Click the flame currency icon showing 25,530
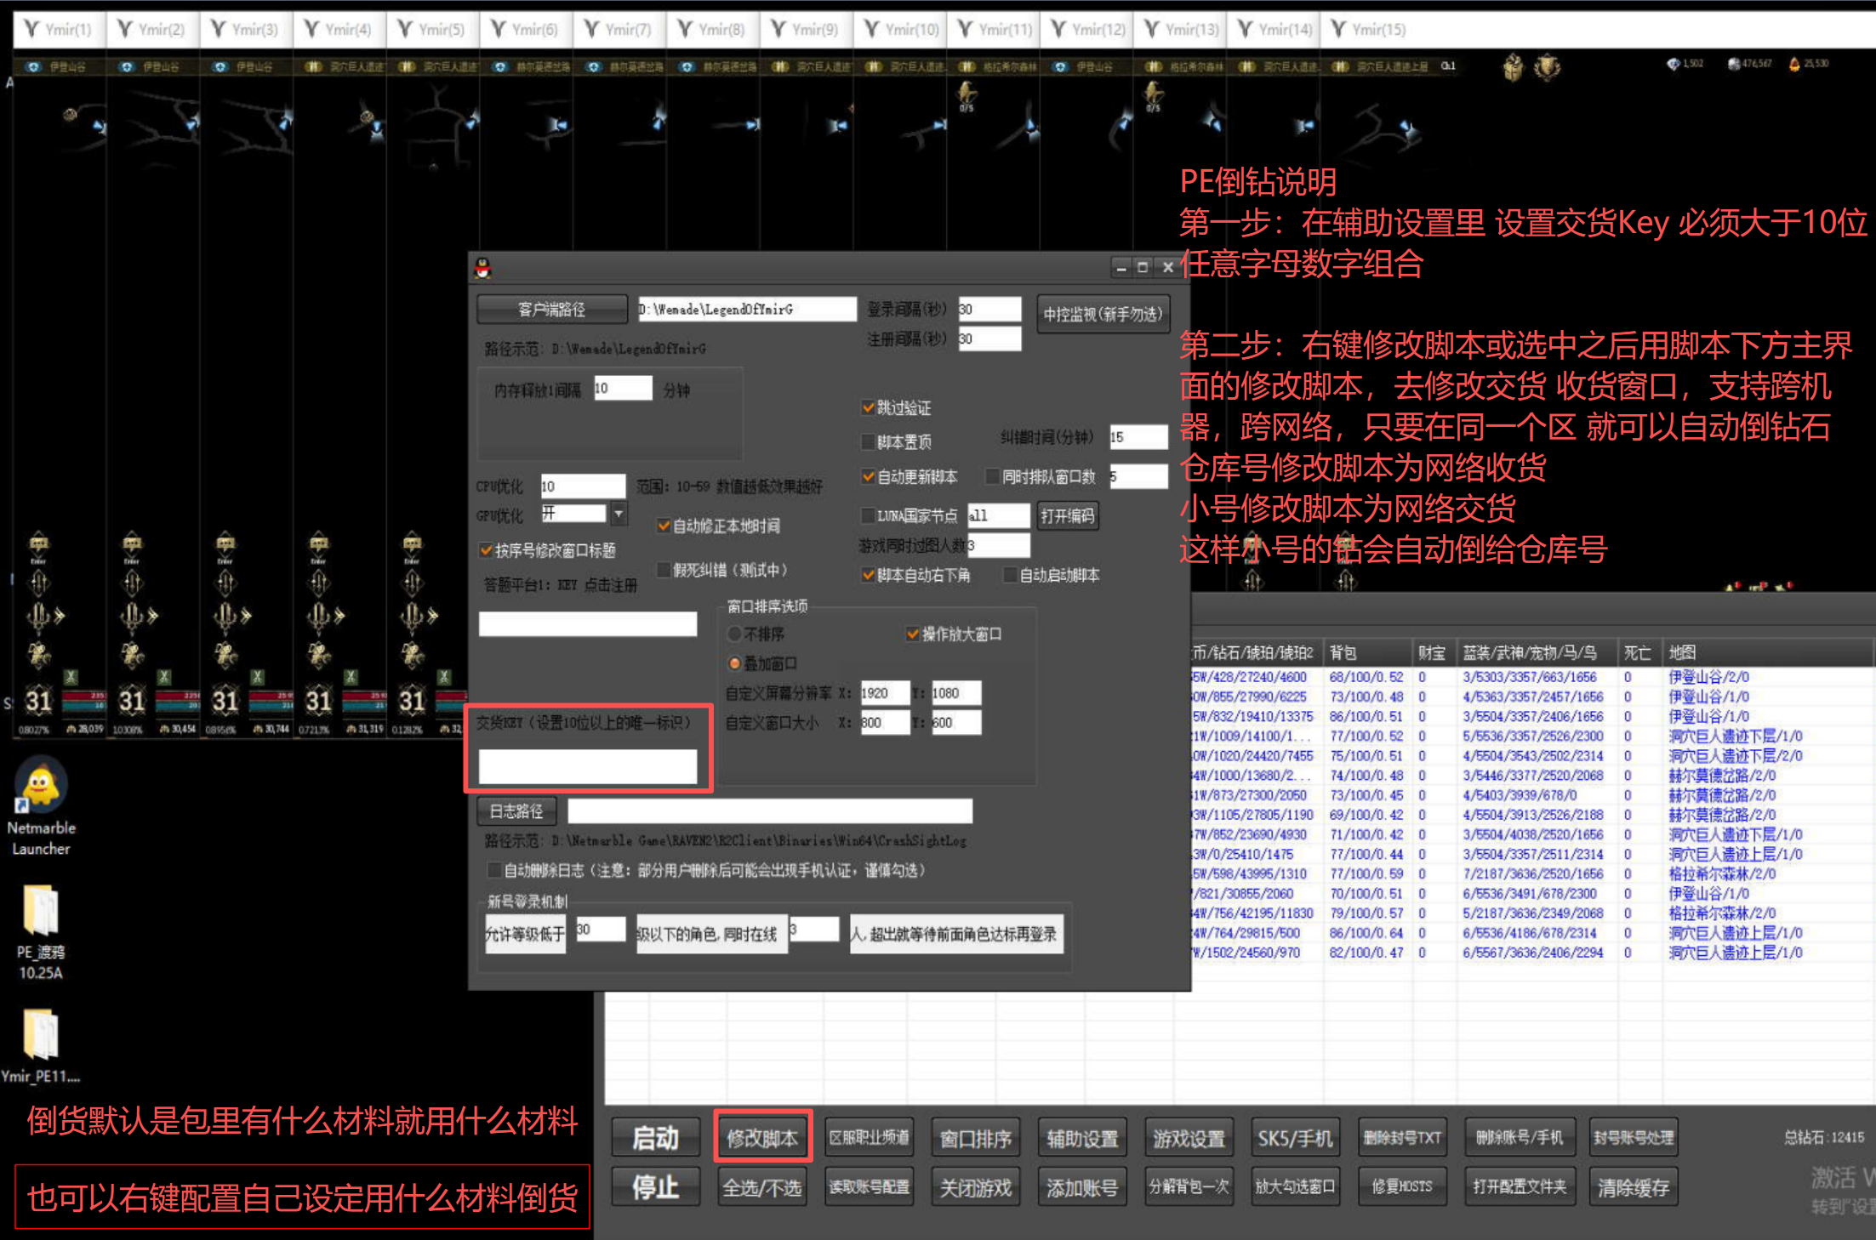Viewport: 1876px width, 1240px height. 1793,64
